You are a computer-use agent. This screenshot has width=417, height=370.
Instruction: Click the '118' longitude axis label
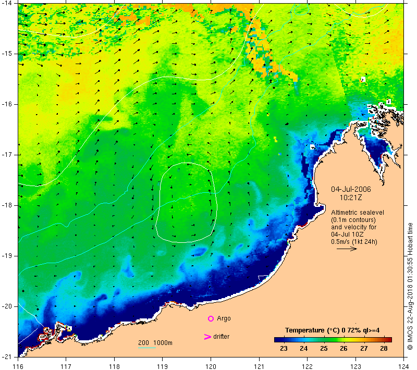(x=114, y=366)
